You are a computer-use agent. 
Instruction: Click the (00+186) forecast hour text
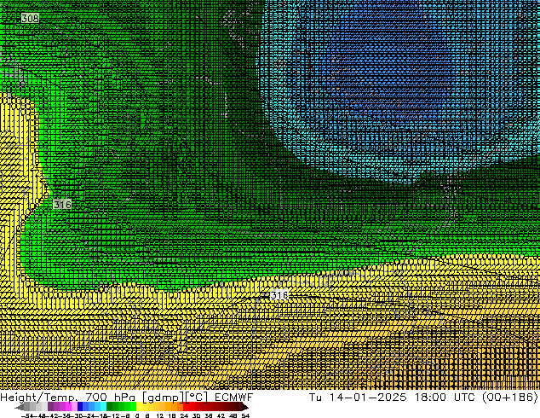[509, 398]
